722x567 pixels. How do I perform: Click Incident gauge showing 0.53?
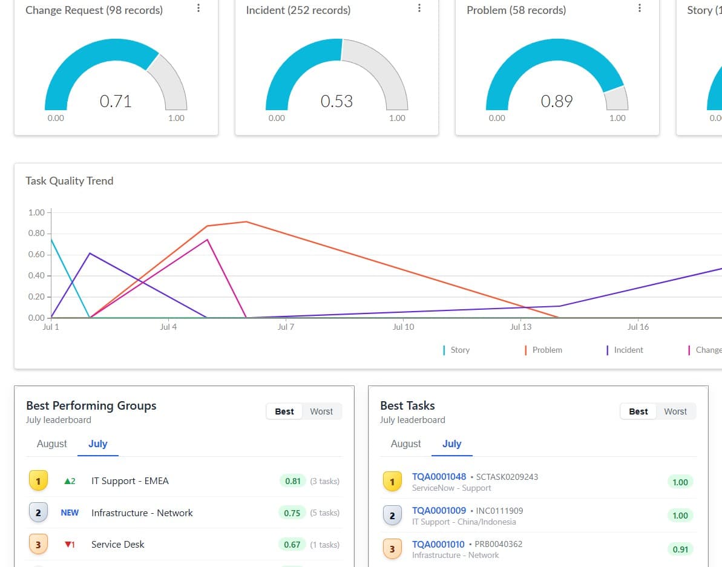click(336, 74)
